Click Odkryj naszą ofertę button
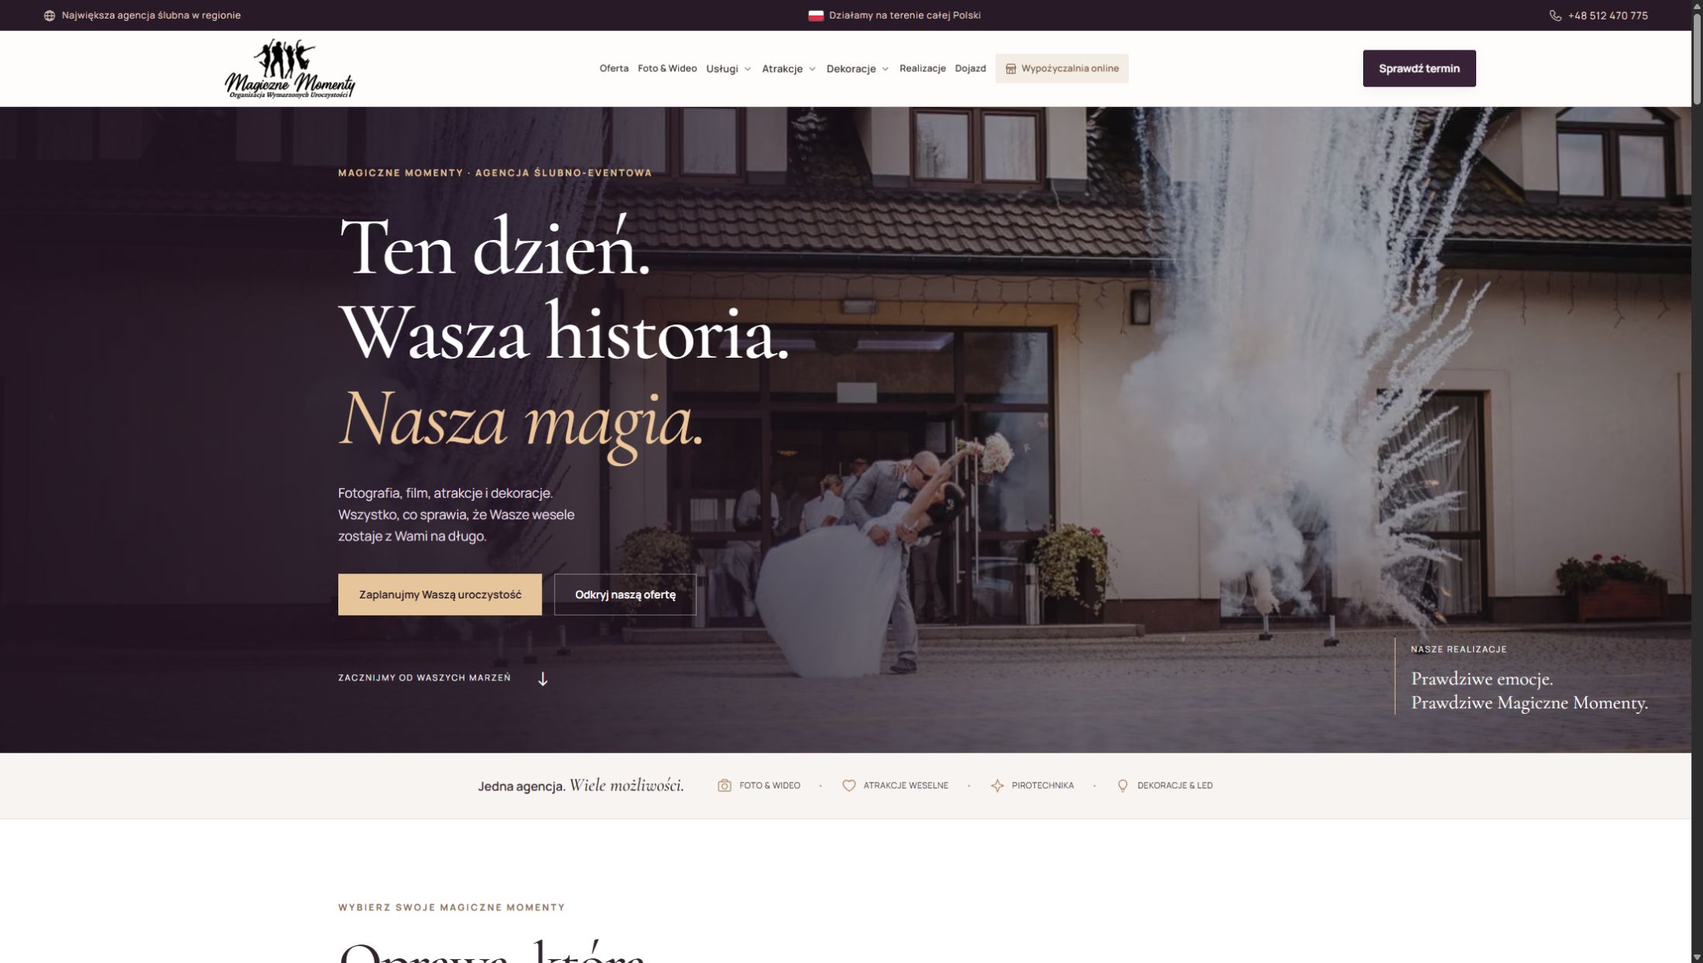 [x=625, y=595]
